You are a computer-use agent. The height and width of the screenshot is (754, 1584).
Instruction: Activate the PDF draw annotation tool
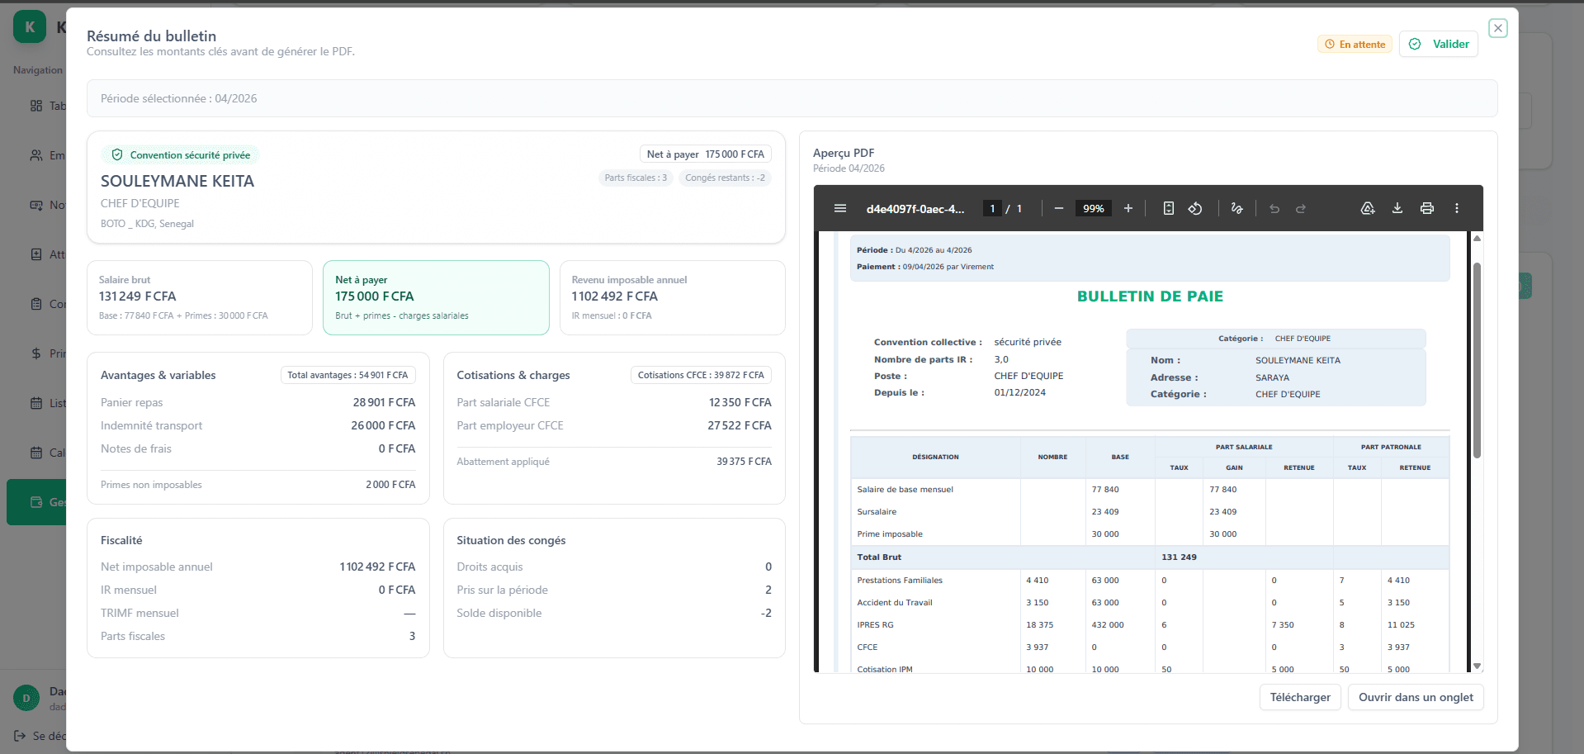1236,208
